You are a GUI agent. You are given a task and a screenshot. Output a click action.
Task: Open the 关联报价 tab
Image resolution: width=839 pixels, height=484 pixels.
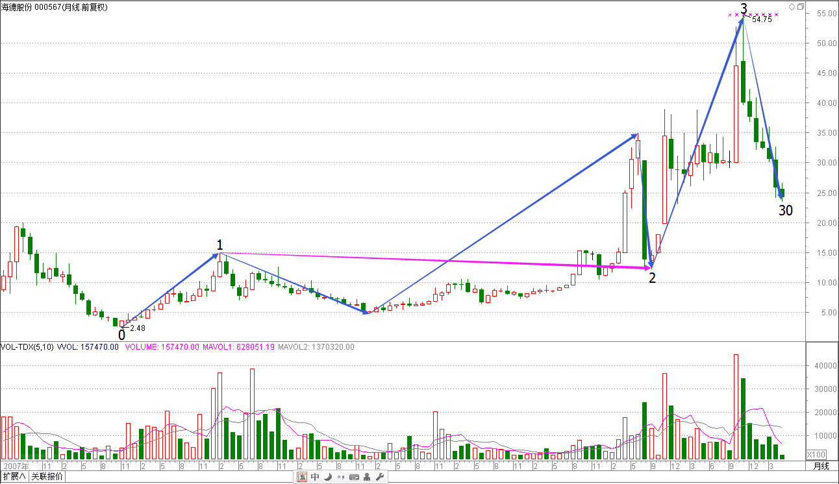click(47, 477)
